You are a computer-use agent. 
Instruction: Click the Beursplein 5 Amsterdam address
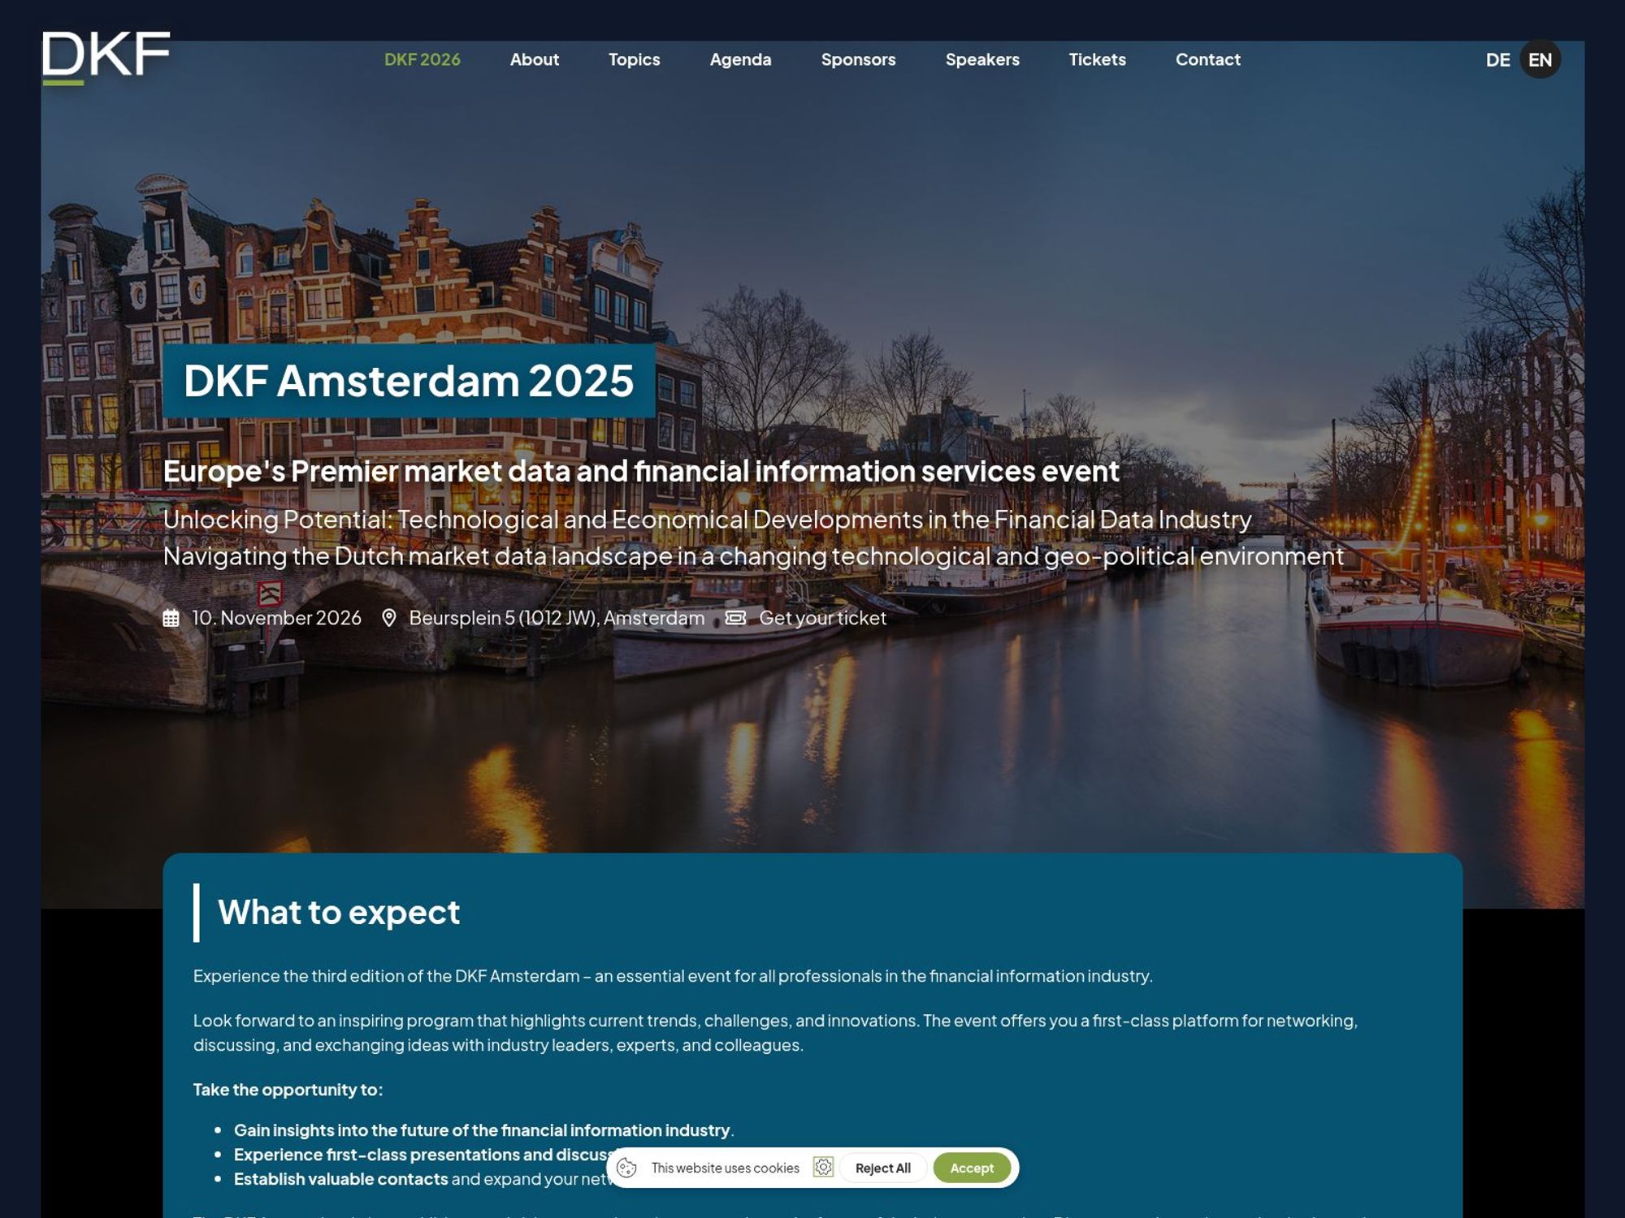click(x=557, y=617)
